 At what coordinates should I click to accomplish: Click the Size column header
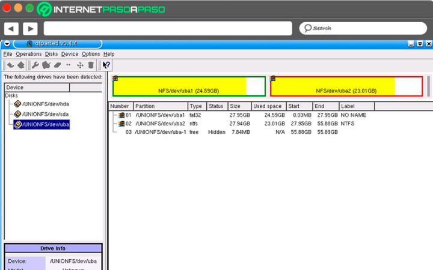tap(239, 106)
